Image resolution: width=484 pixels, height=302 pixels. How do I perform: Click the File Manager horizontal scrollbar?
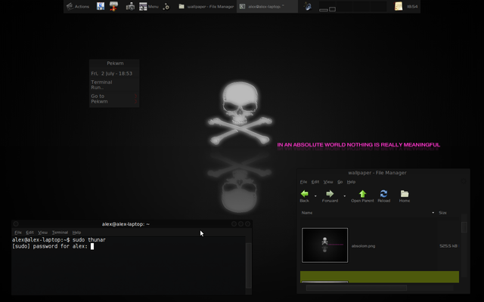(x=356, y=288)
